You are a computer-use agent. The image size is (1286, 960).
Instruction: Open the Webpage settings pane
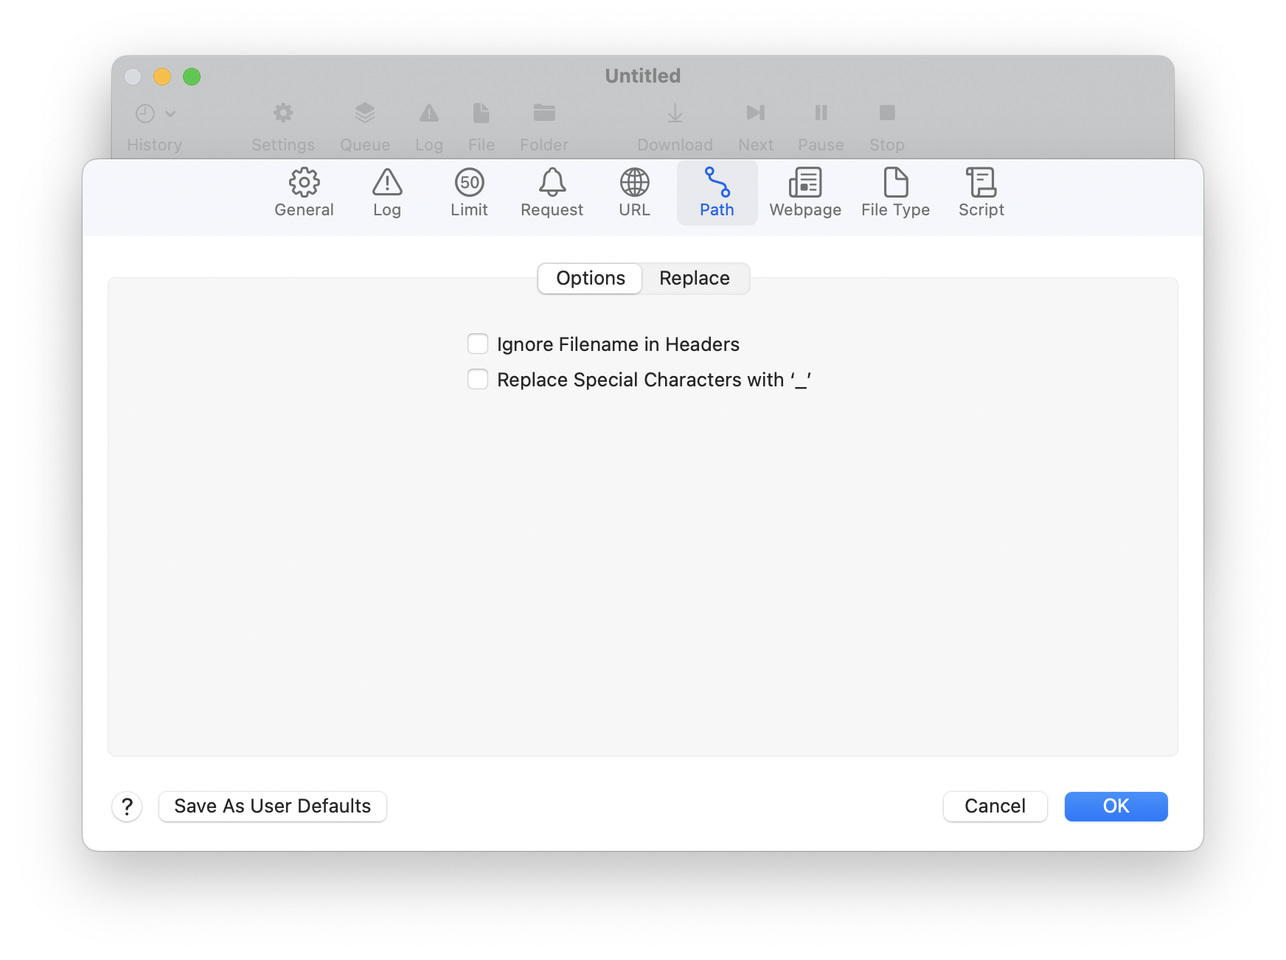[x=805, y=192]
